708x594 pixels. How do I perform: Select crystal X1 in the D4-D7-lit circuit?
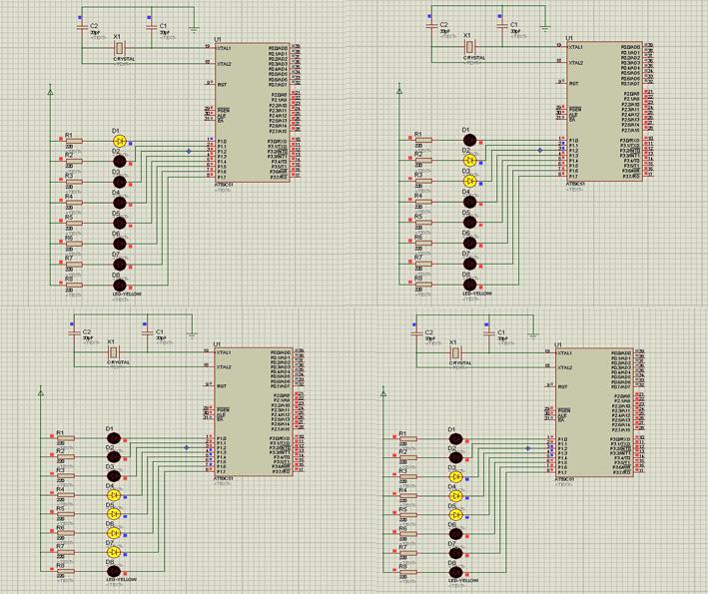point(113,351)
